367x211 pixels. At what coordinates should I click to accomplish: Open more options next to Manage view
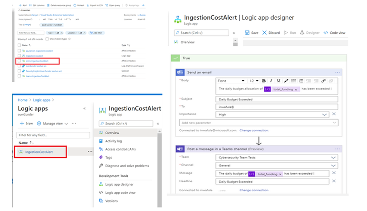tap(74, 123)
